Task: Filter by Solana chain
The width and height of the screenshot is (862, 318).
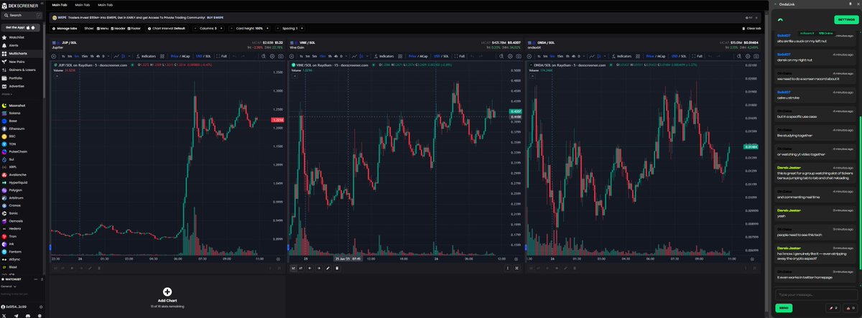Action: (20, 113)
